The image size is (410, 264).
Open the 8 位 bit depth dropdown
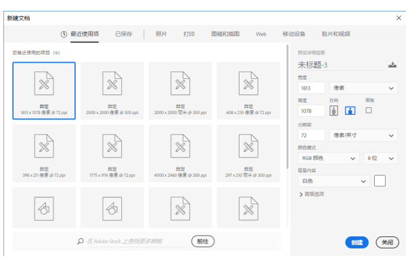[x=380, y=159]
